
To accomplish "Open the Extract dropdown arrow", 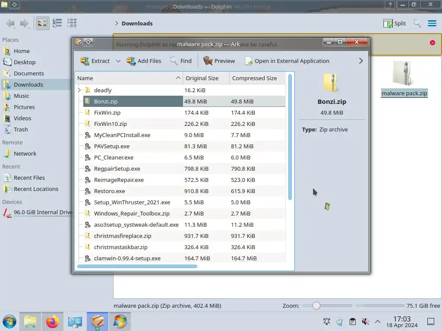I will click(x=118, y=61).
